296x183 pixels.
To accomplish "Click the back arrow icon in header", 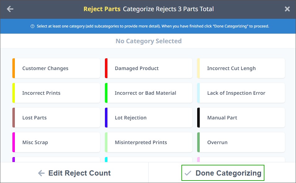I will point(10,9).
